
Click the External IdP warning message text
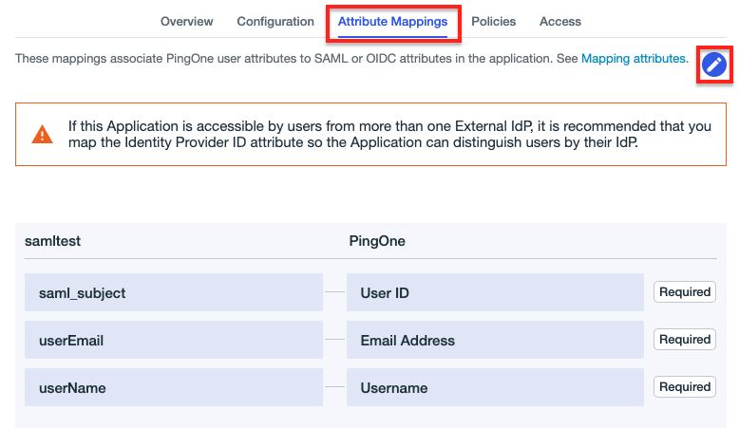pos(389,134)
